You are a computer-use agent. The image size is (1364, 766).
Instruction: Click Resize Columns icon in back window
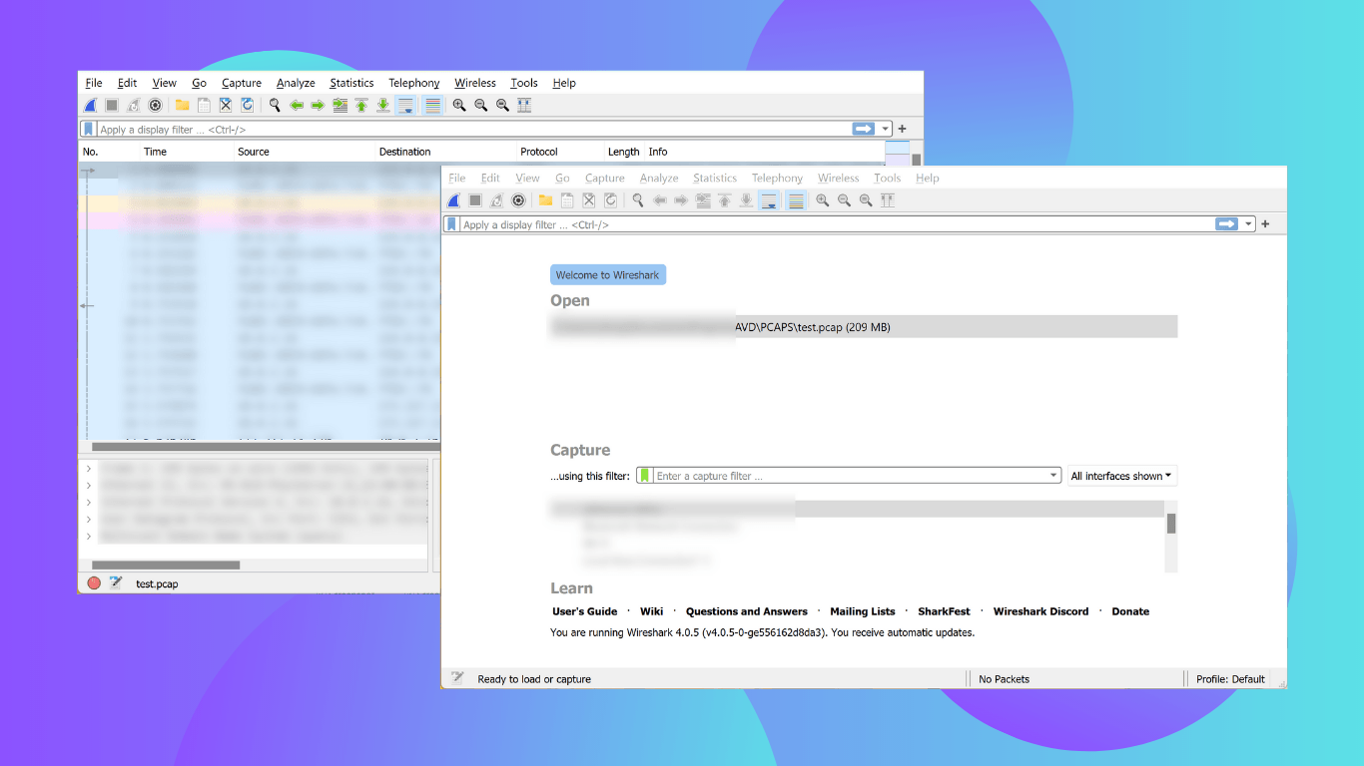click(x=524, y=106)
